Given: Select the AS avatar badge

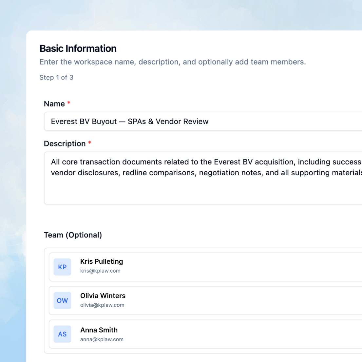Looking at the screenshot, I should (62, 334).
